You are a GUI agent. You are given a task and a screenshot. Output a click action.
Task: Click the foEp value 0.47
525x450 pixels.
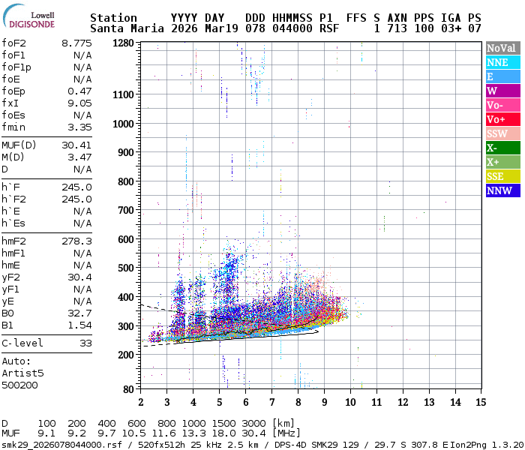(x=79, y=91)
